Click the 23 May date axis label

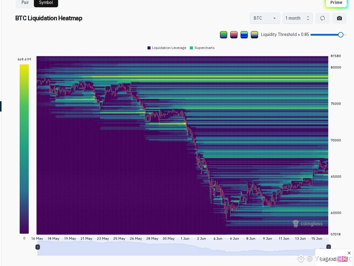click(x=103, y=238)
